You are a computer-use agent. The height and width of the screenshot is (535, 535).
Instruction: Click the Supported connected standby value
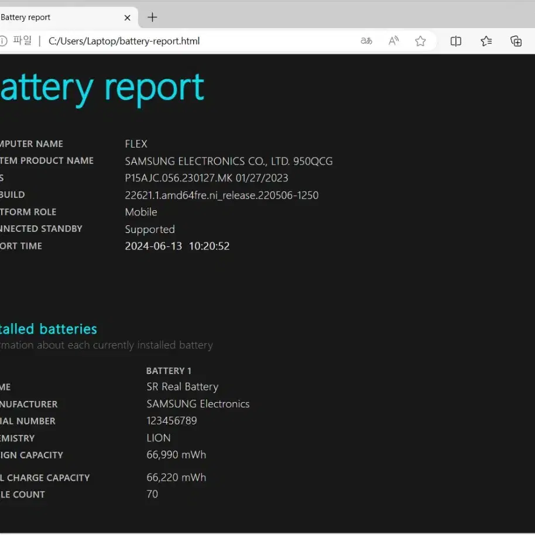point(150,229)
